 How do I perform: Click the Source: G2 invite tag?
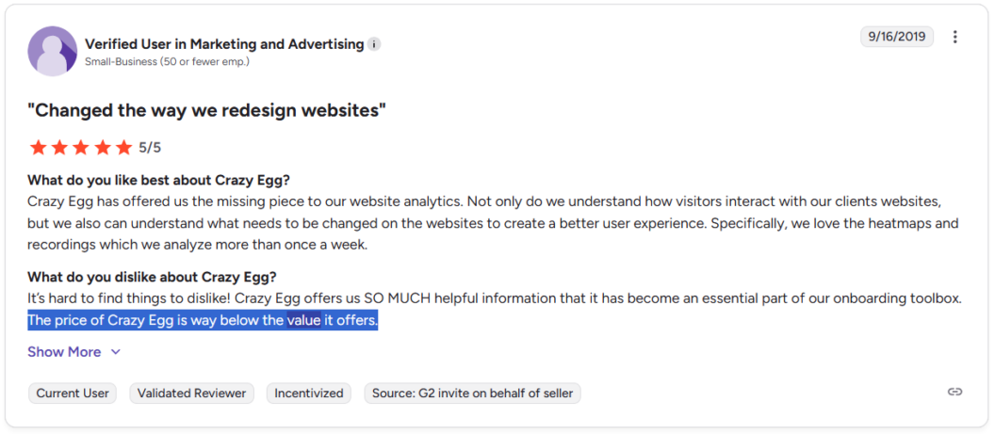click(472, 394)
